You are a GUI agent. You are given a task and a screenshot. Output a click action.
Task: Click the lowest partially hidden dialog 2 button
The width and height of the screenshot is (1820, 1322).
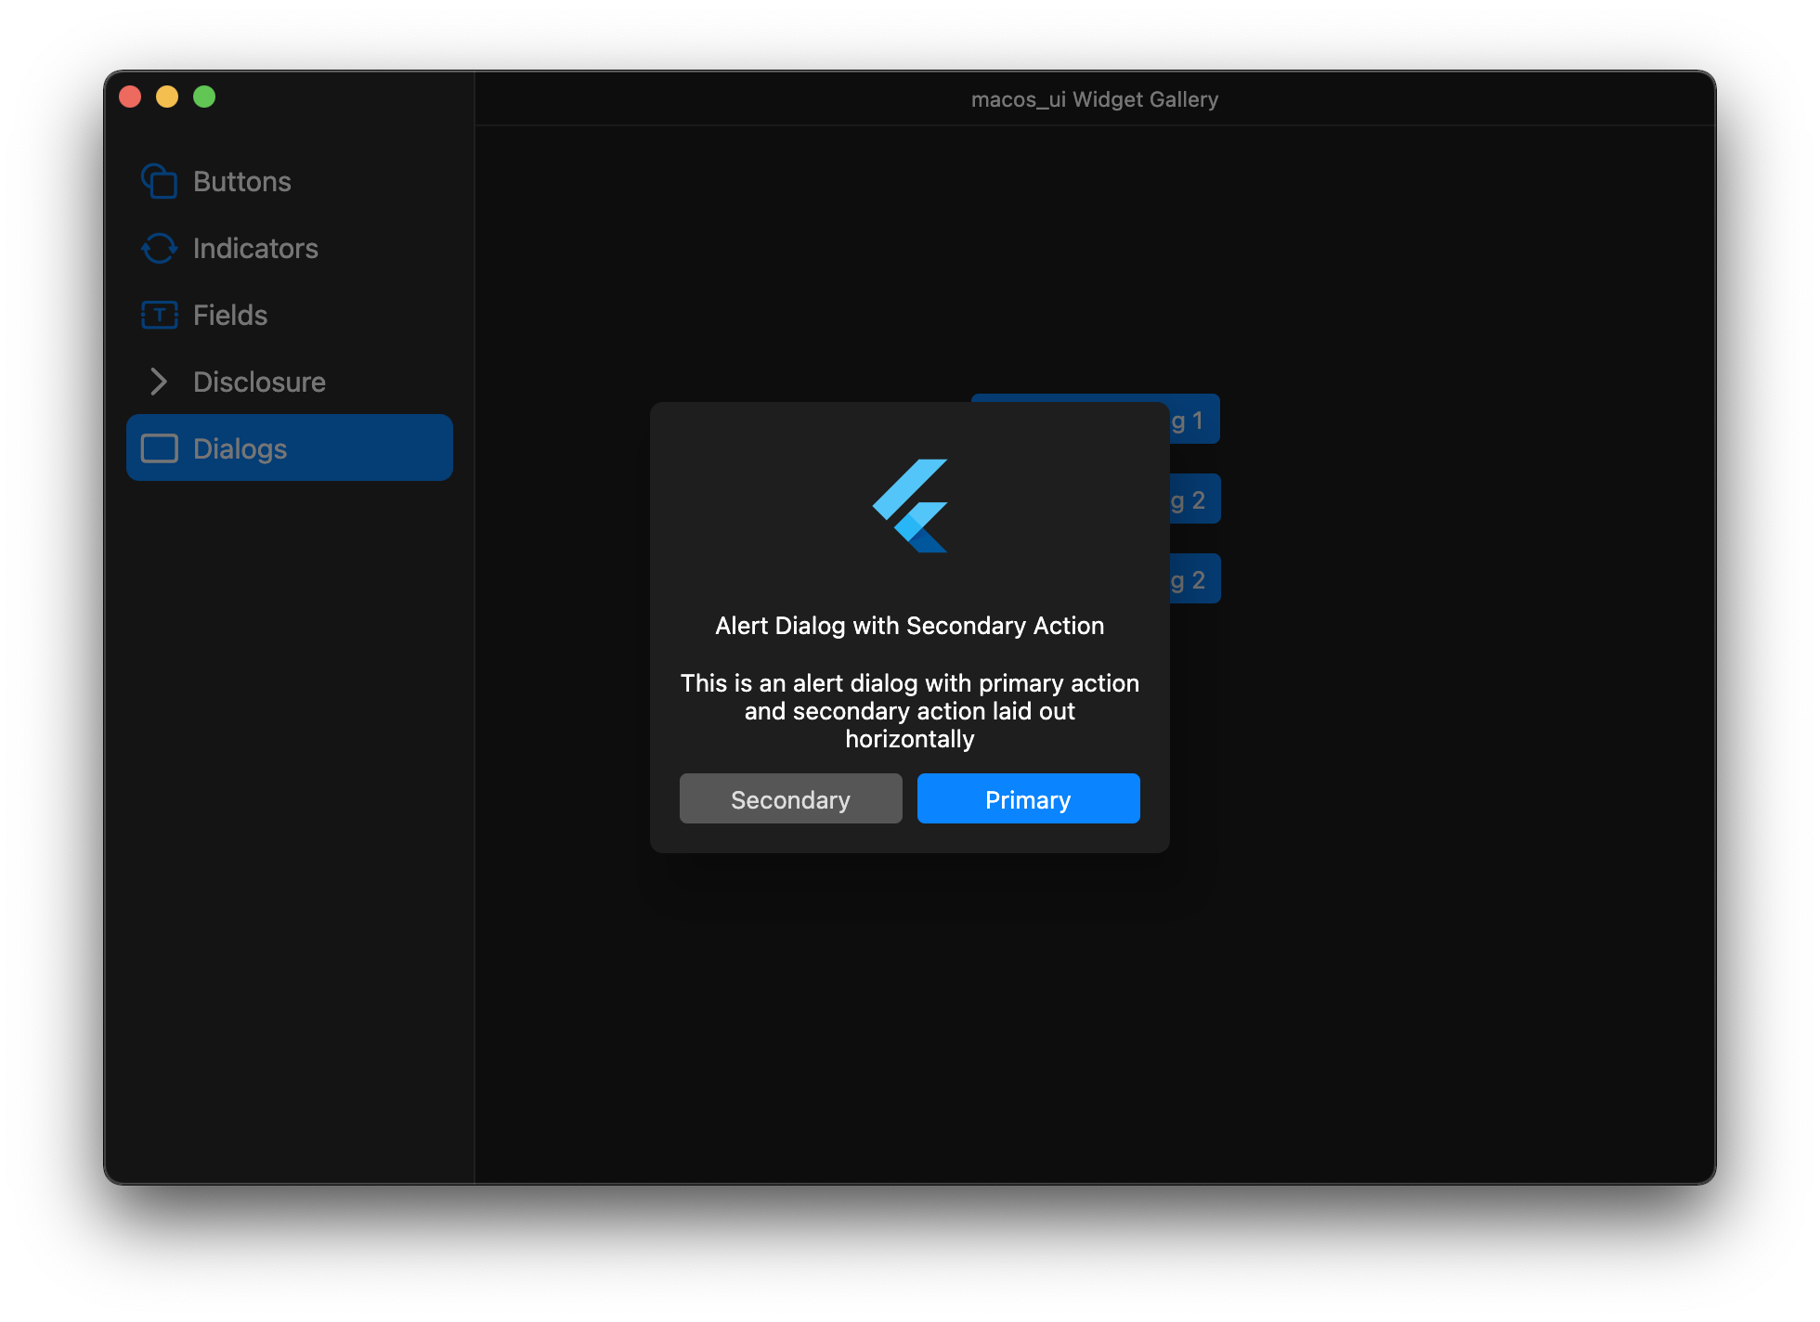[x=1194, y=579]
